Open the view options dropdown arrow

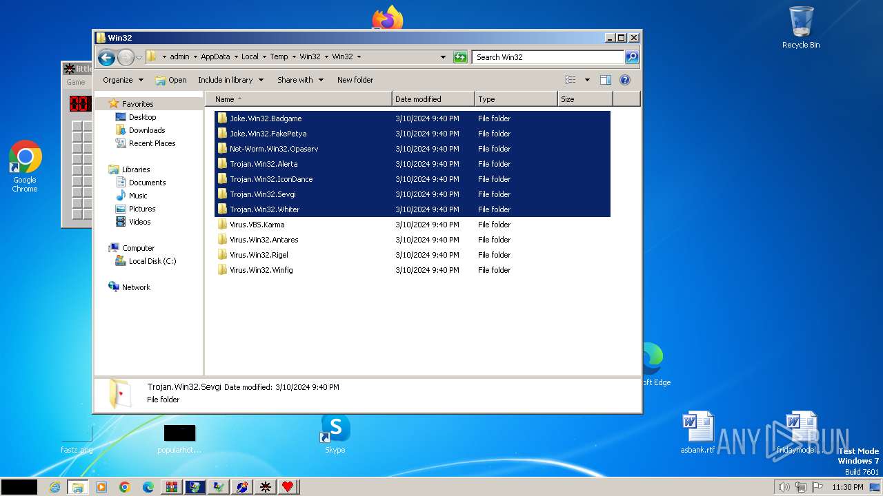click(587, 80)
